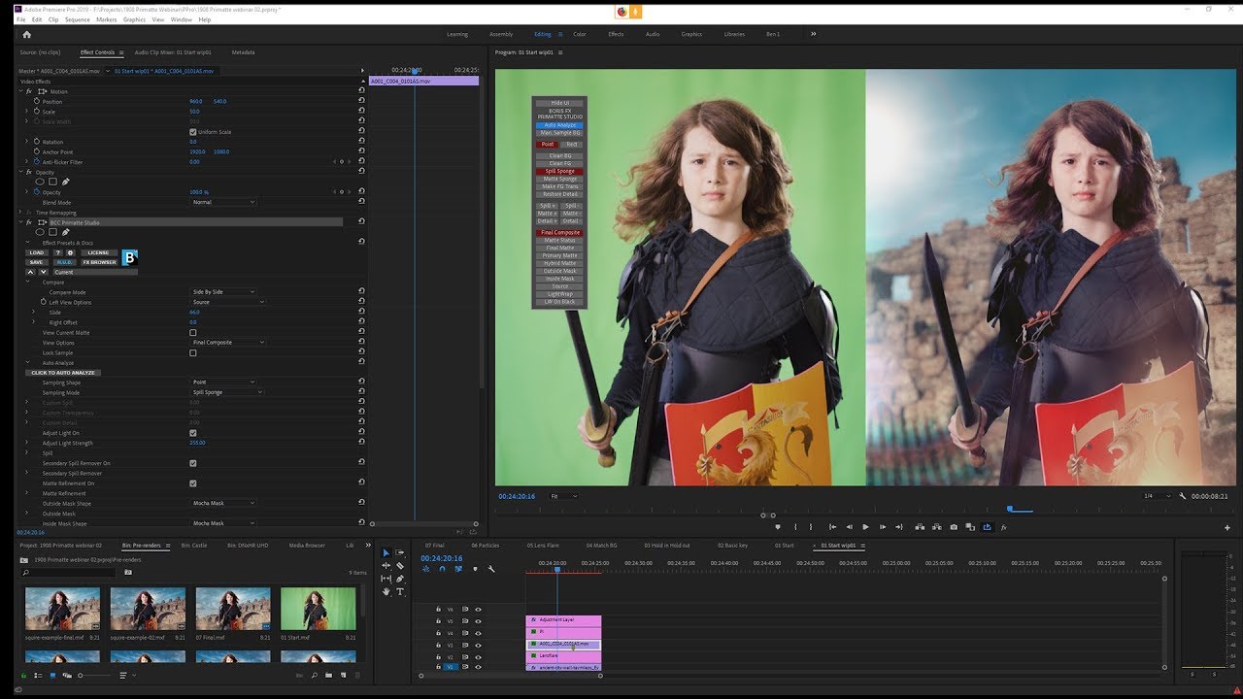Click the Export Frame camera icon
1243x699 pixels.
pos(954,527)
